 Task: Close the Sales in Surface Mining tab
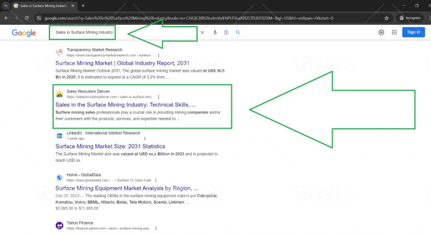pyautogui.click(x=73, y=6)
